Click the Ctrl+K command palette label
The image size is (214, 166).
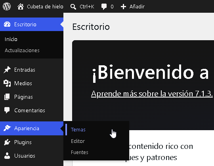[87, 7]
